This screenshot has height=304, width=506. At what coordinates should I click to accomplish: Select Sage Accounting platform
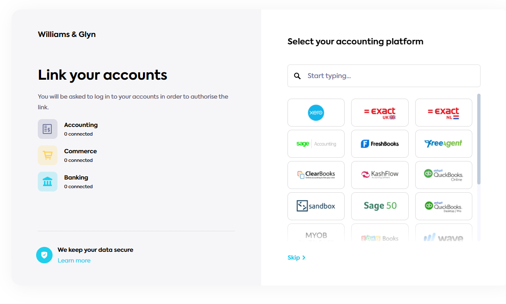(316, 144)
